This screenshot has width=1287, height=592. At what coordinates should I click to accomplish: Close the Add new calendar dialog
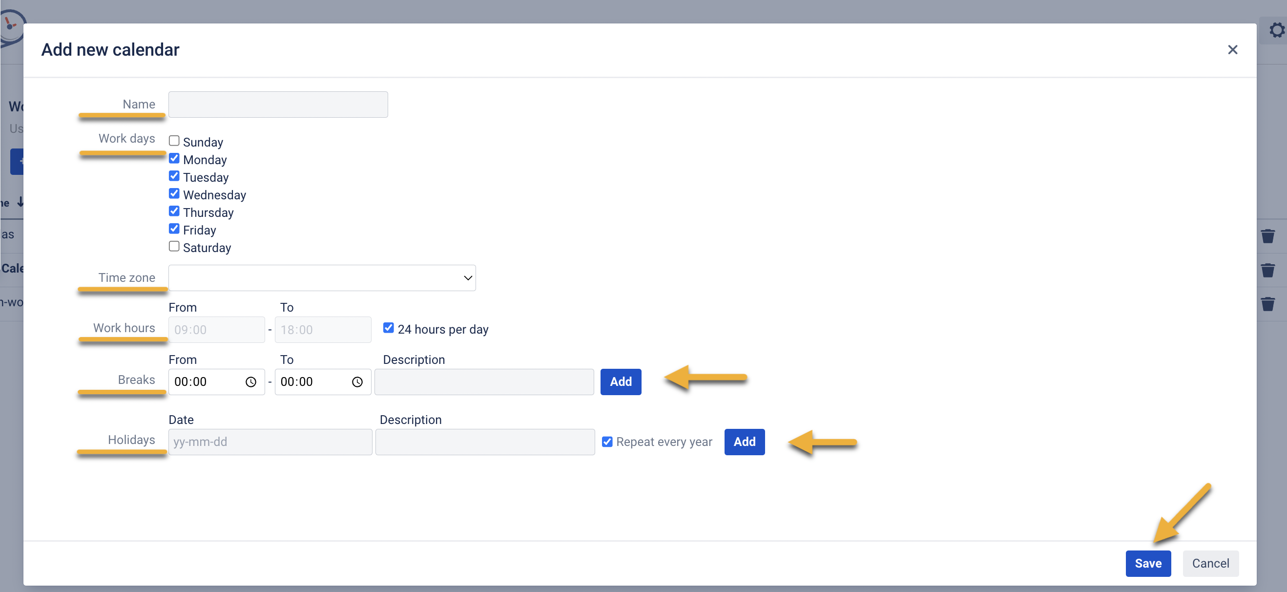1232,49
